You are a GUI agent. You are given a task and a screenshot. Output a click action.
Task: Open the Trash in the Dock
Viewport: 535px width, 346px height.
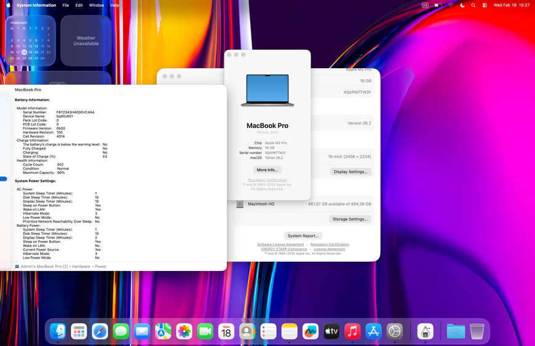pyautogui.click(x=477, y=331)
